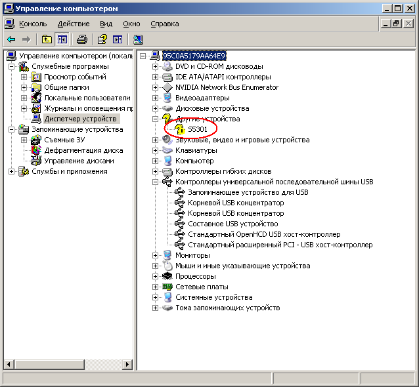This screenshot has width=419, height=387.
Task: Click the Службы и приложения icon
Action: [x=24, y=171]
